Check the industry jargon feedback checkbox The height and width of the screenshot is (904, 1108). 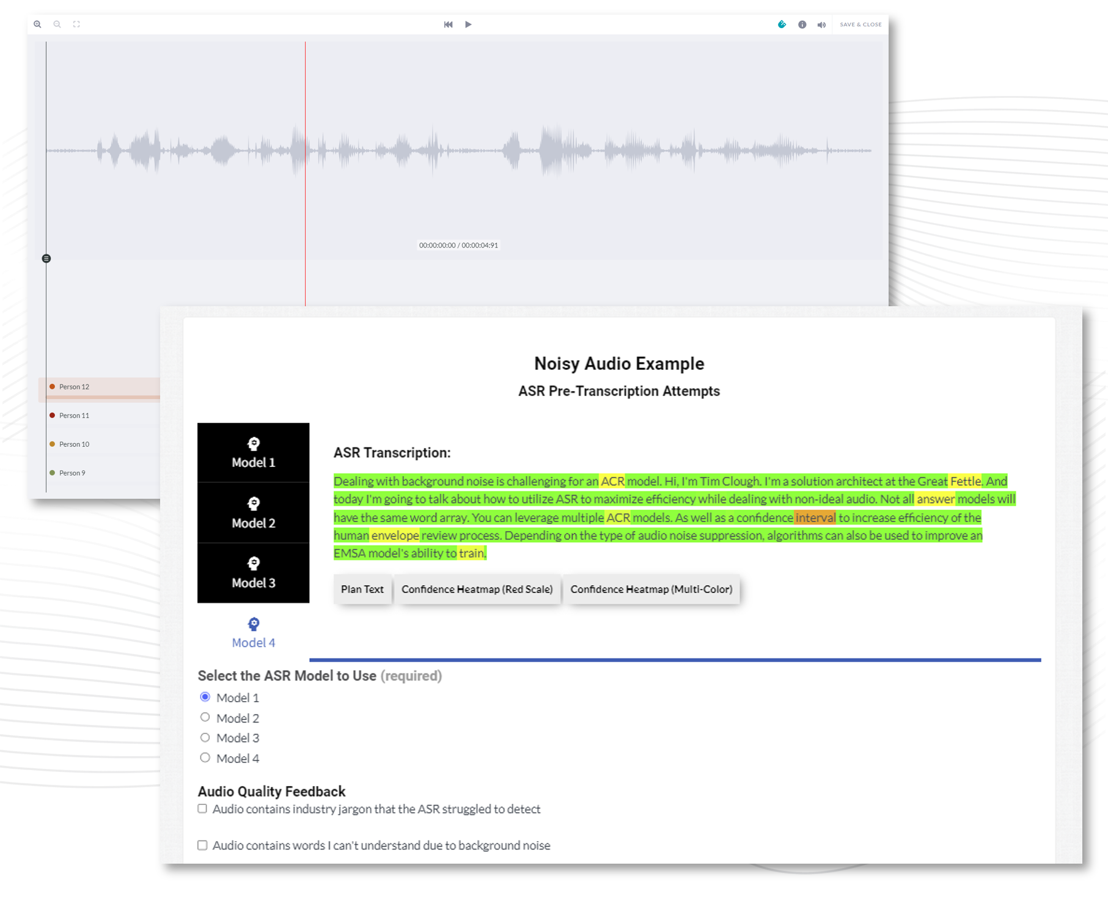click(x=202, y=809)
